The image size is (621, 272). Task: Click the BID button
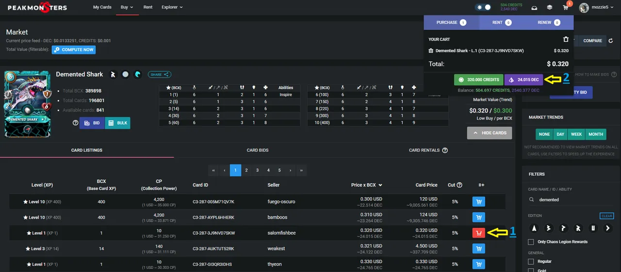tap(92, 123)
